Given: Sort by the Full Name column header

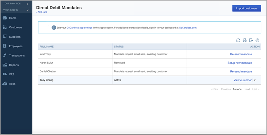Looking at the screenshot, I should 46,47.
